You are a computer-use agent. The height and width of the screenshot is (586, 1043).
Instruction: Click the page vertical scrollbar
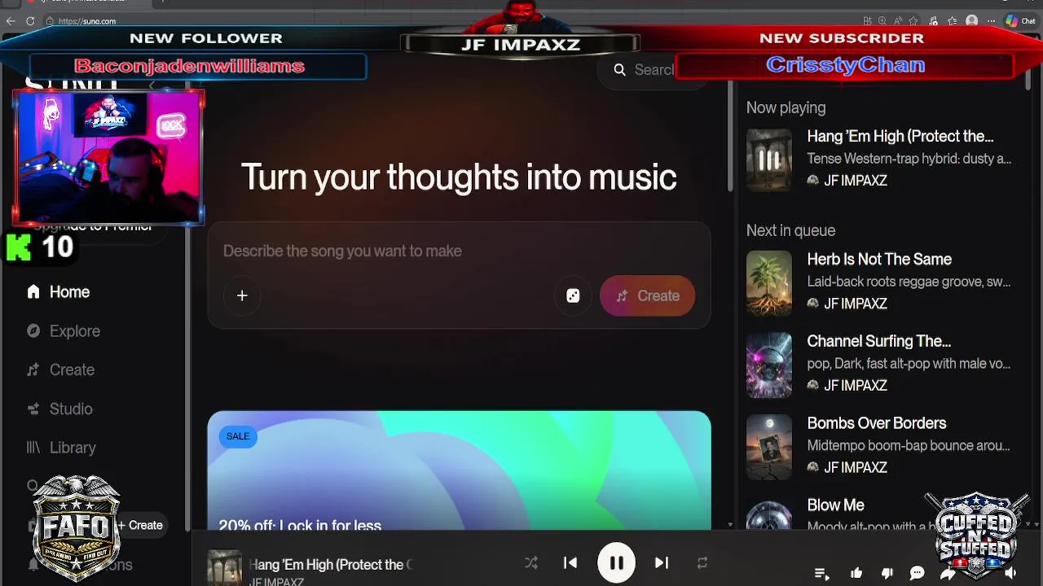731,137
